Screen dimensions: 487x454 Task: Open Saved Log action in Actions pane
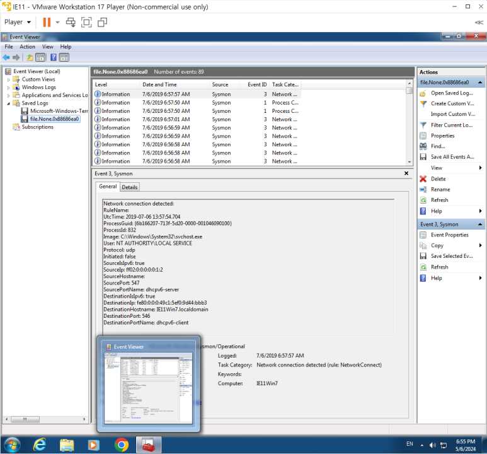452,93
